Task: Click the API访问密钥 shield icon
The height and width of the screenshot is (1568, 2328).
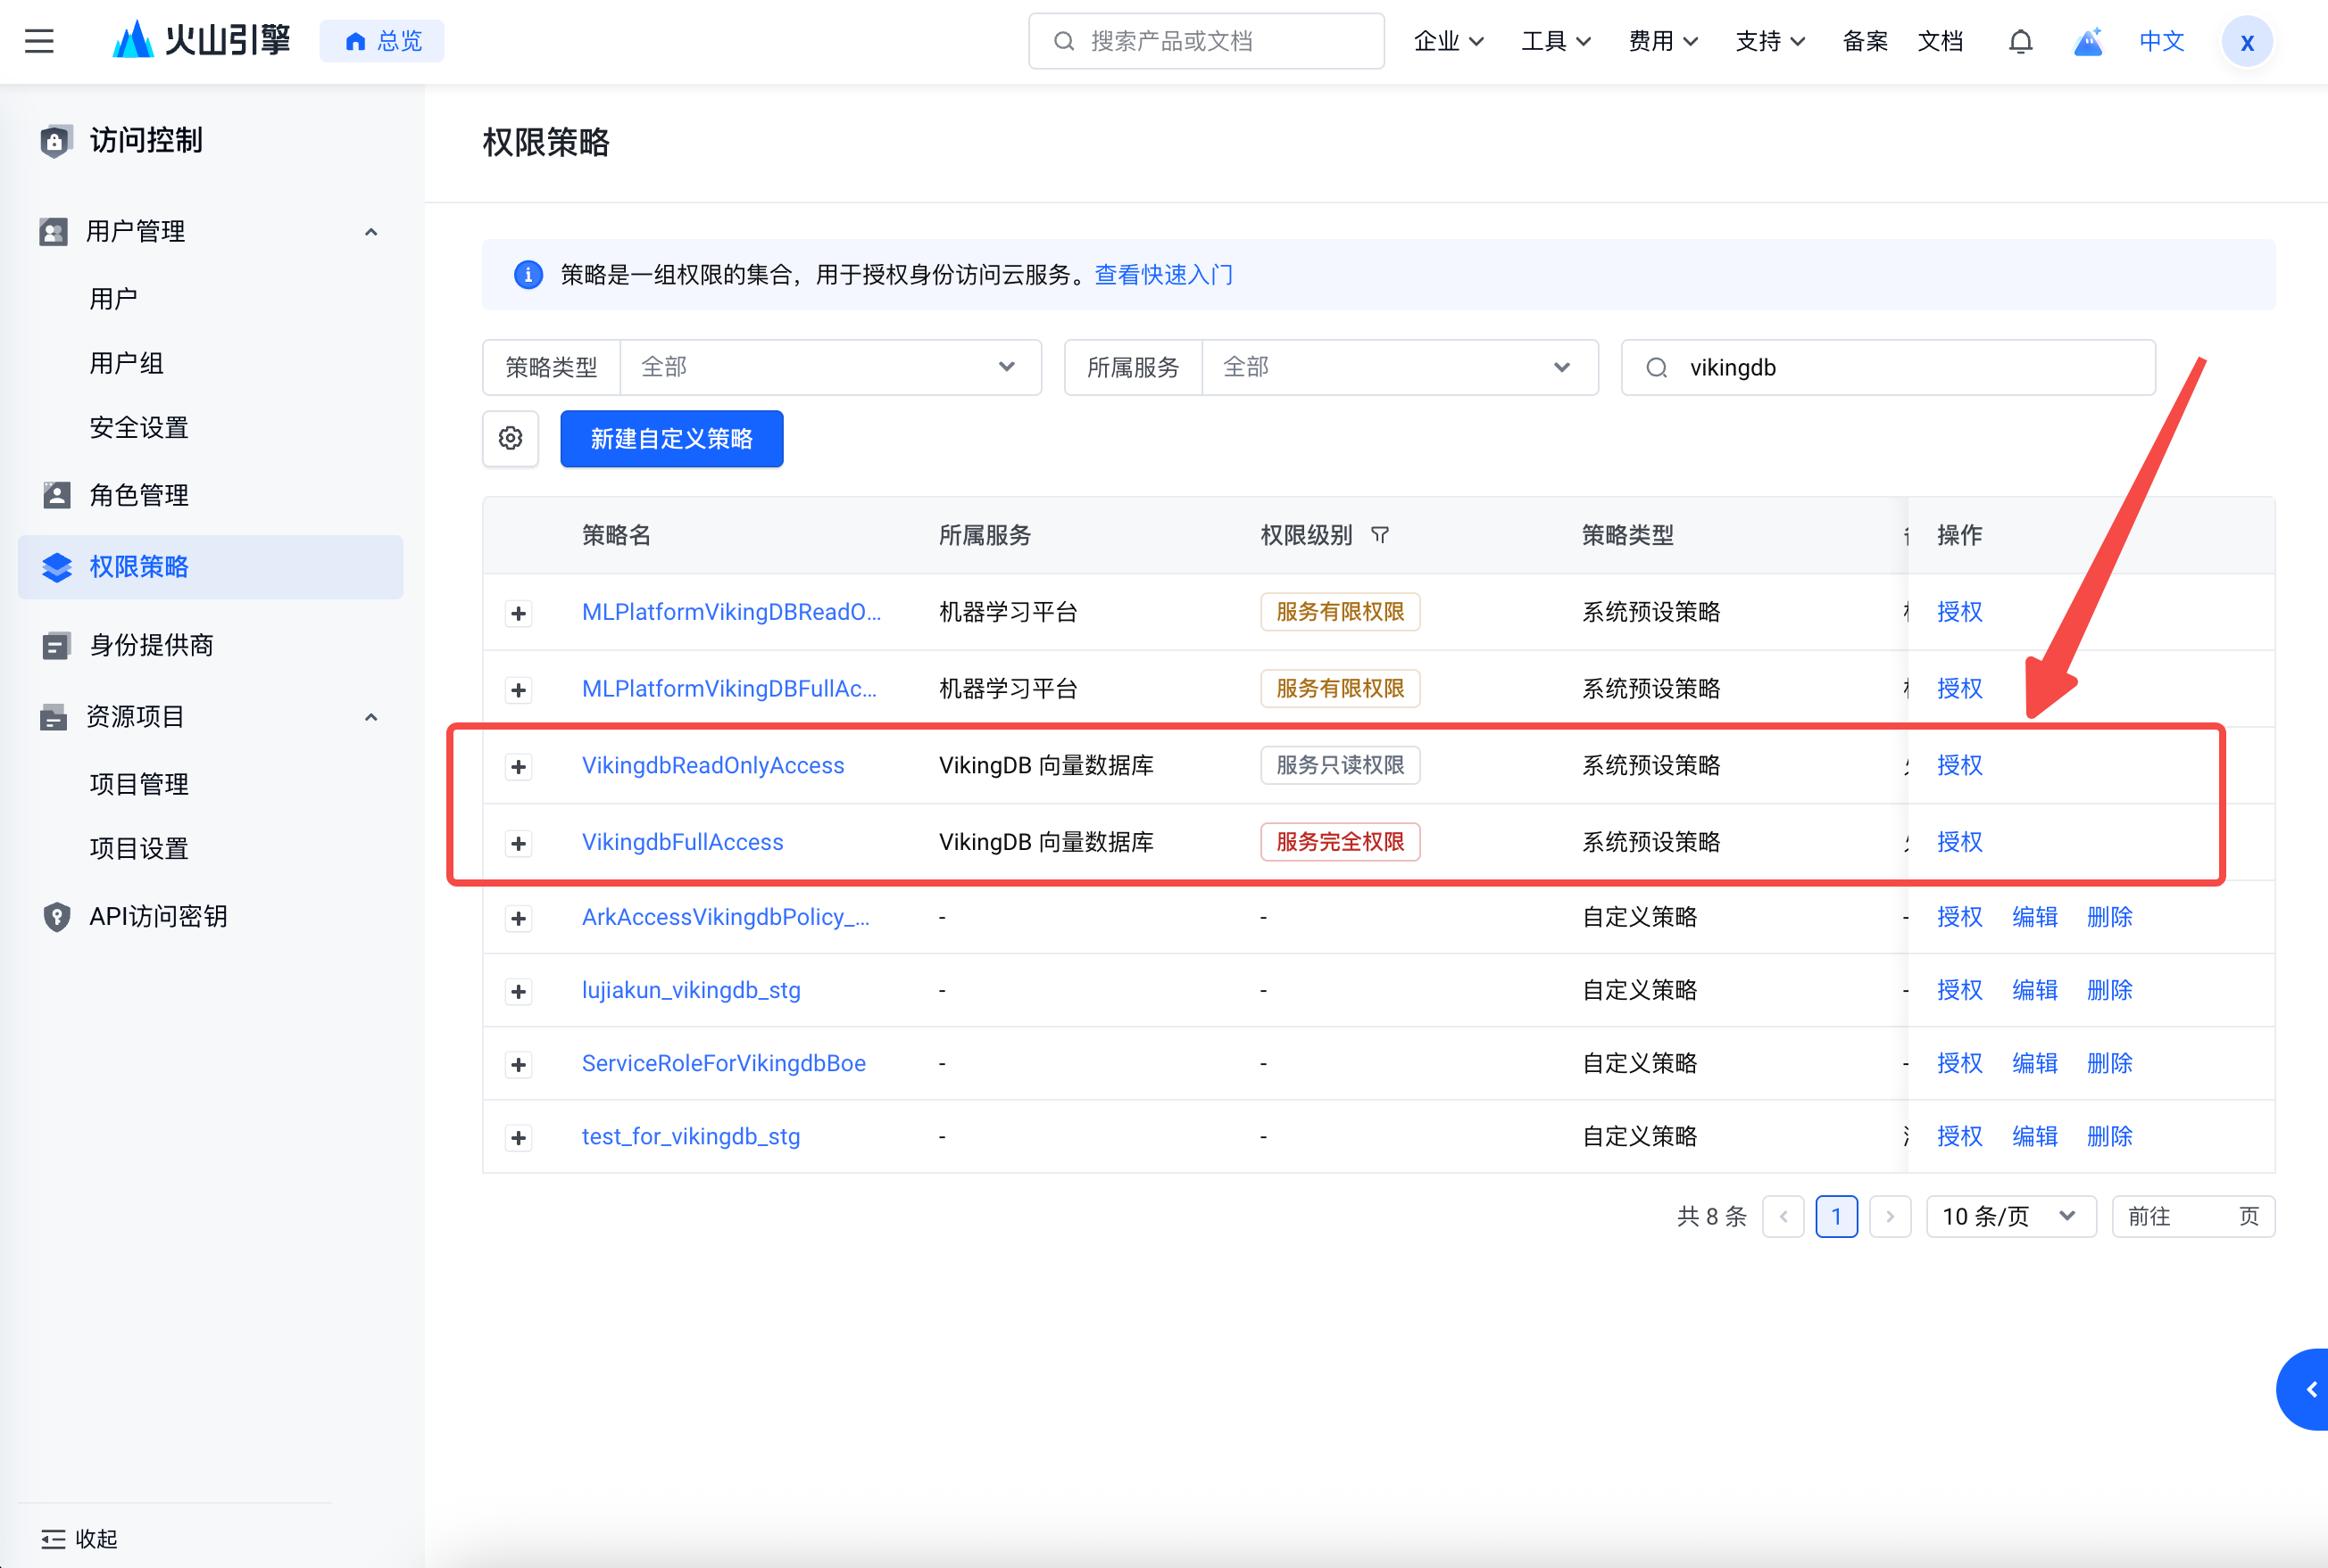Action: (x=57, y=916)
